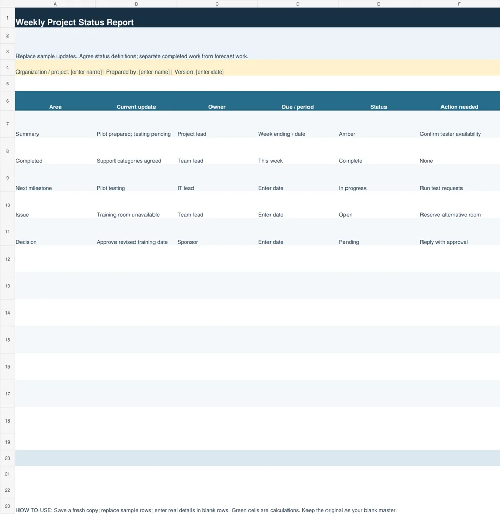This screenshot has height=514, width=500.
Task: Select column D header
Action: pos(298,4)
